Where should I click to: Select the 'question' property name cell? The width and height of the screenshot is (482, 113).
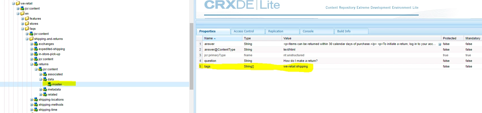coord(222,61)
